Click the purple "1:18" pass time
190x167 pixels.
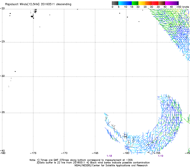[x=109, y=156]
